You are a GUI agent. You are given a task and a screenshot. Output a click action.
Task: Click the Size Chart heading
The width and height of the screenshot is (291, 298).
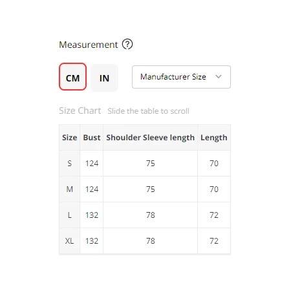pos(80,111)
